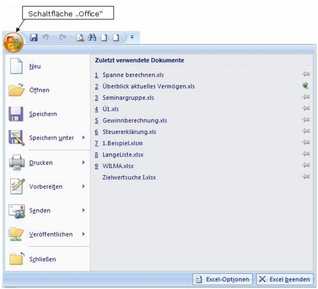
Task: Choose Veröffentlichen in the Office menu
Action: pyautogui.click(x=51, y=234)
